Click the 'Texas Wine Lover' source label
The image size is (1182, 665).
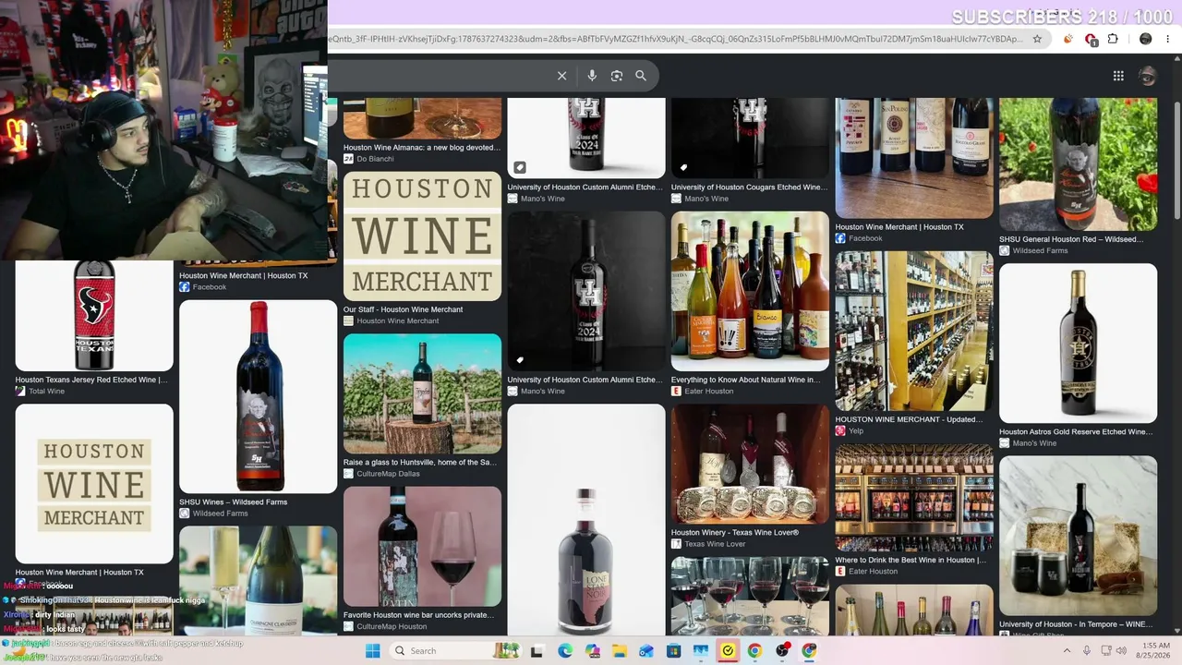(715, 544)
